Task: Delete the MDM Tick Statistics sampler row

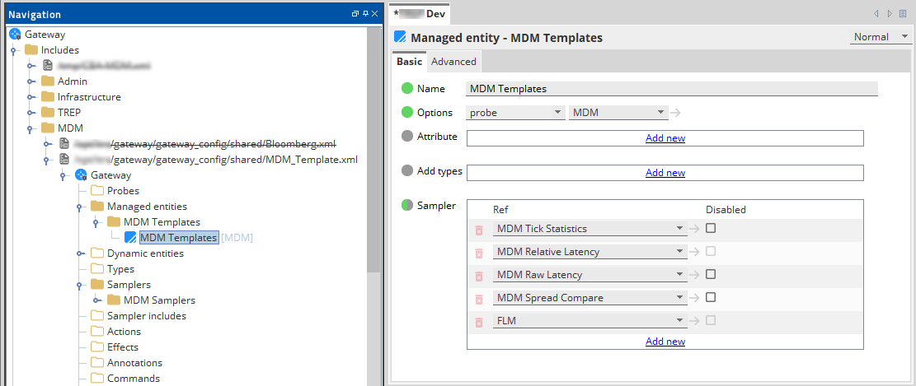Action: click(x=479, y=229)
